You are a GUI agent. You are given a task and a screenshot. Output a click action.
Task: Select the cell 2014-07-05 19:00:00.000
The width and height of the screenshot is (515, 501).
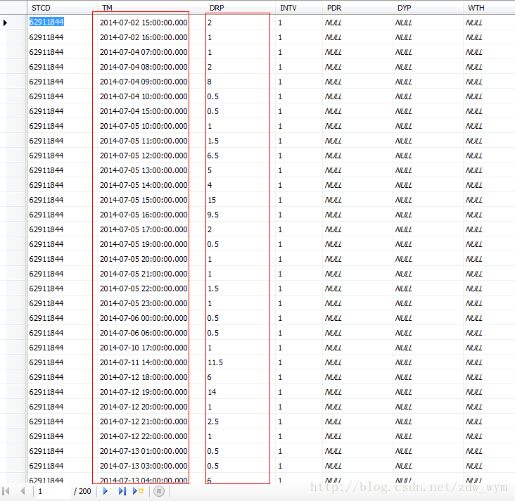(144, 244)
